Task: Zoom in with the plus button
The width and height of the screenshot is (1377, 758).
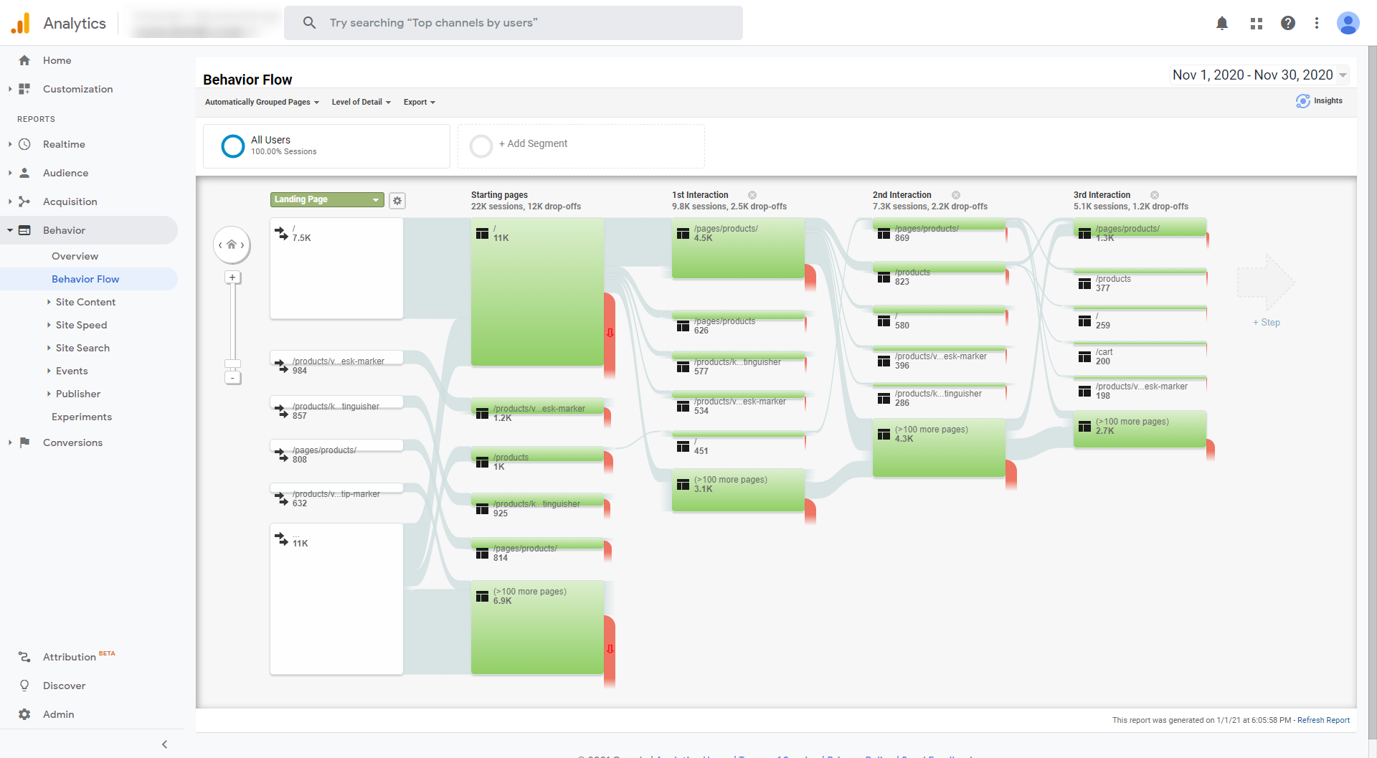Action: 232,278
